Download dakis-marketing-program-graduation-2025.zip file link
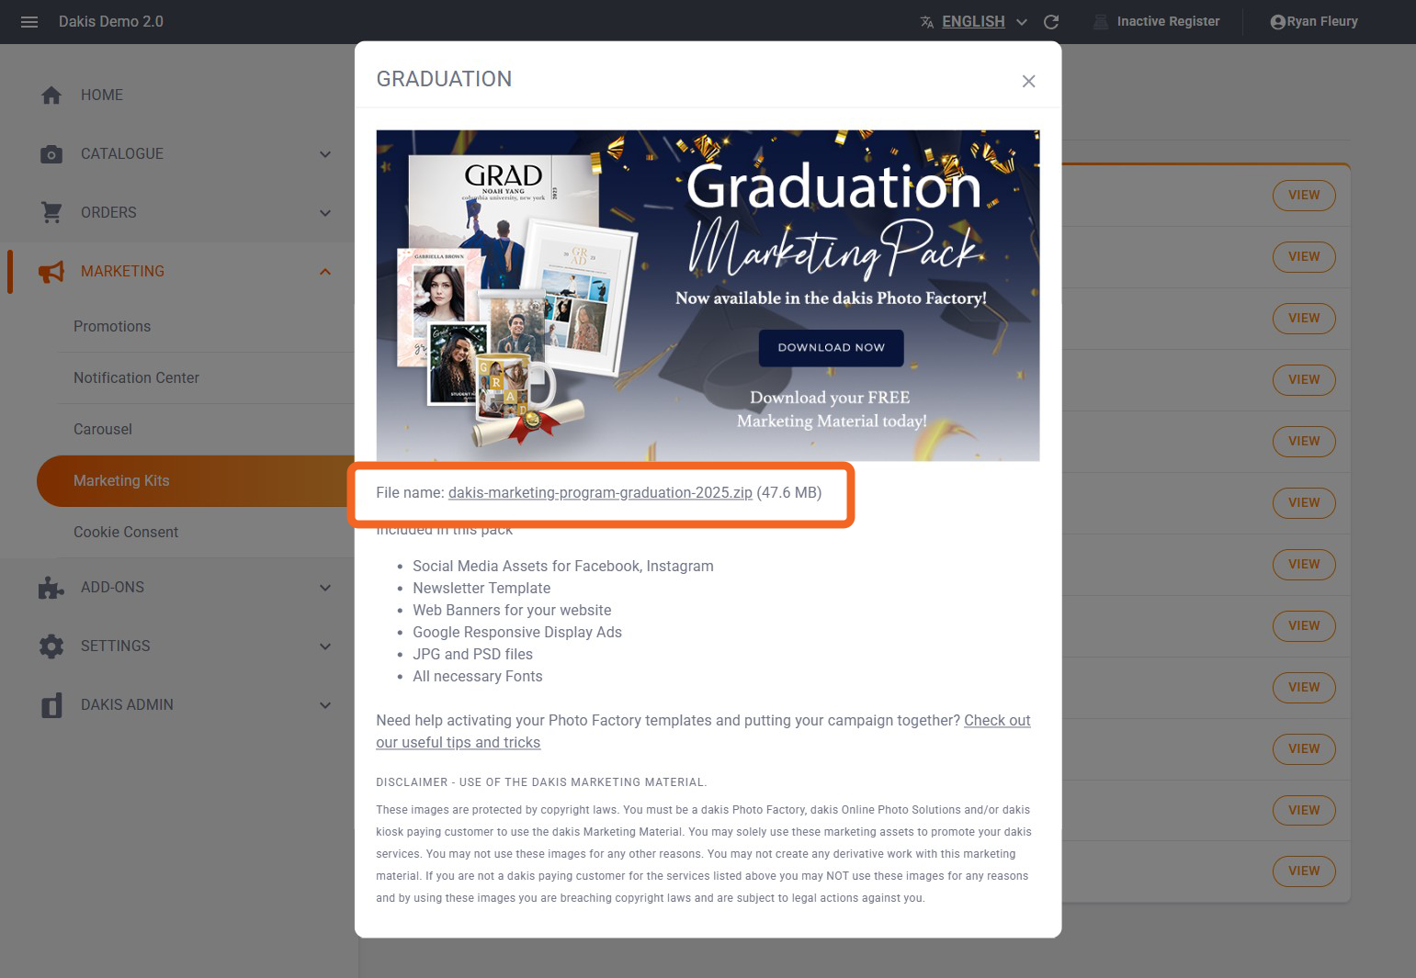Image resolution: width=1416 pixels, height=978 pixels. click(x=600, y=492)
